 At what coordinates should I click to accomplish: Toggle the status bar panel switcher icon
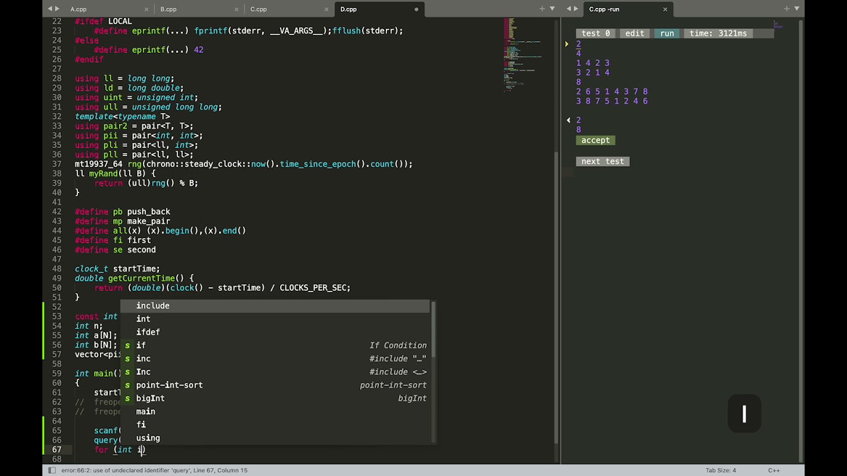(x=51, y=470)
